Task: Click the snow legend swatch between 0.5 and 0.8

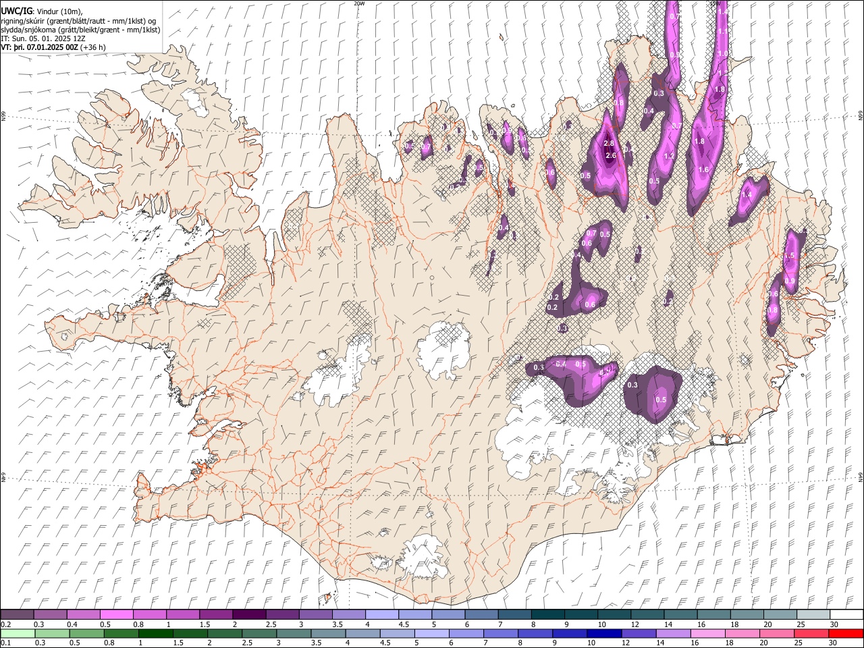Action: (117, 614)
